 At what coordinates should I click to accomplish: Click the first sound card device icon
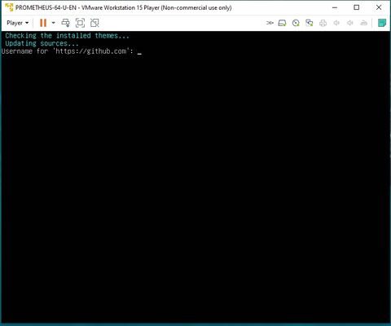click(336, 23)
